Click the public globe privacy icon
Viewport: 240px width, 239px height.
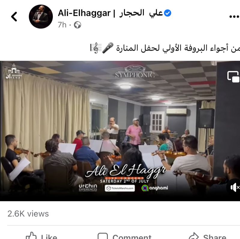pos(77,25)
